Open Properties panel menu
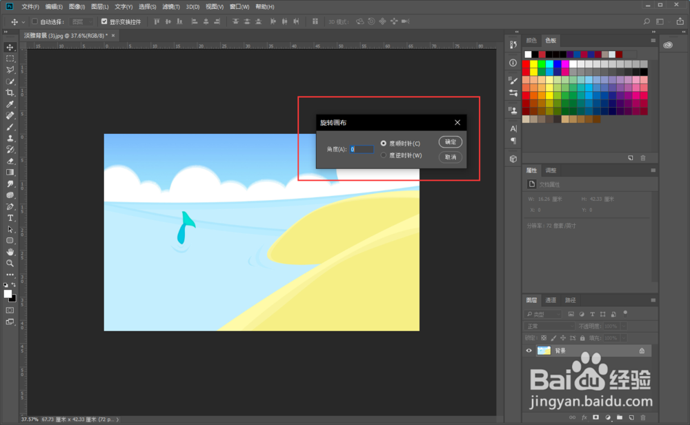The height and width of the screenshot is (425, 690). tap(653, 170)
